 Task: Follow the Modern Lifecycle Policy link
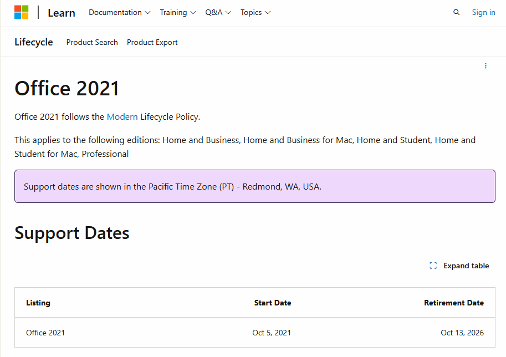pyautogui.click(x=122, y=116)
